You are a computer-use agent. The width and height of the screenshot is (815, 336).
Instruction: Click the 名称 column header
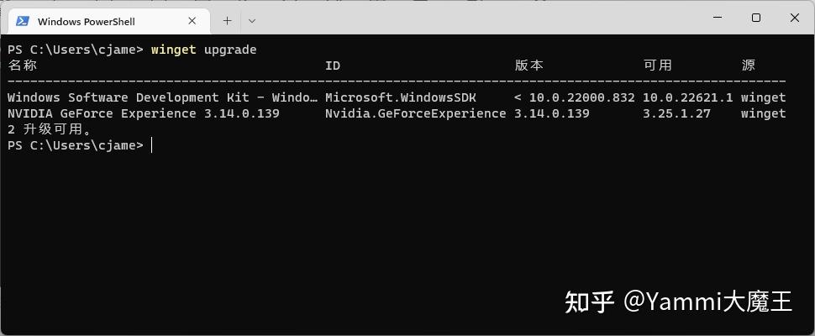pos(23,66)
